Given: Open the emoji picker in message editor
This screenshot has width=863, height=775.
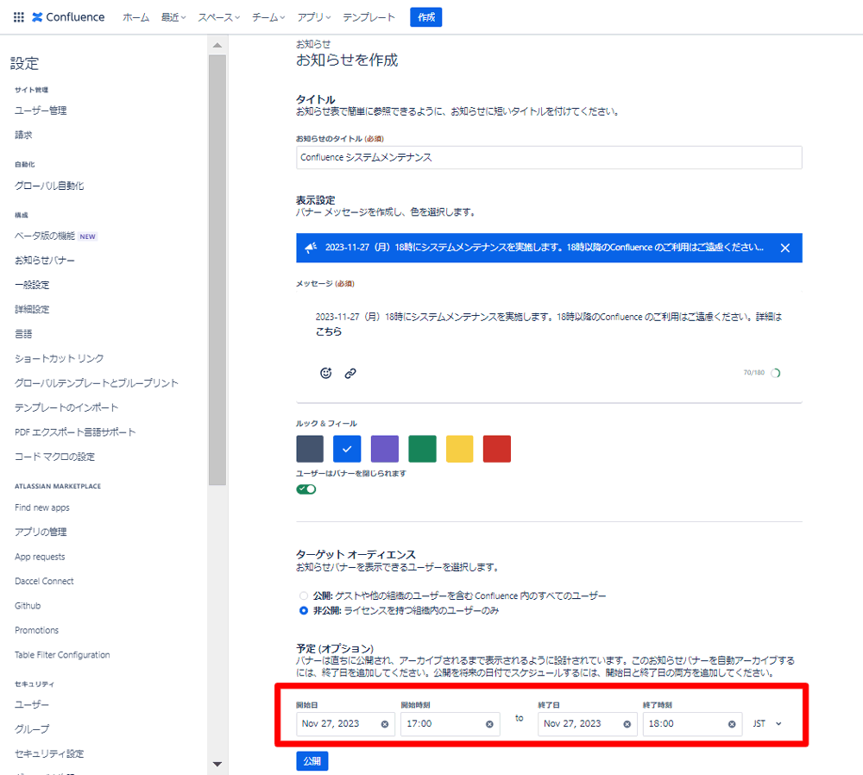Looking at the screenshot, I should [326, 373].
